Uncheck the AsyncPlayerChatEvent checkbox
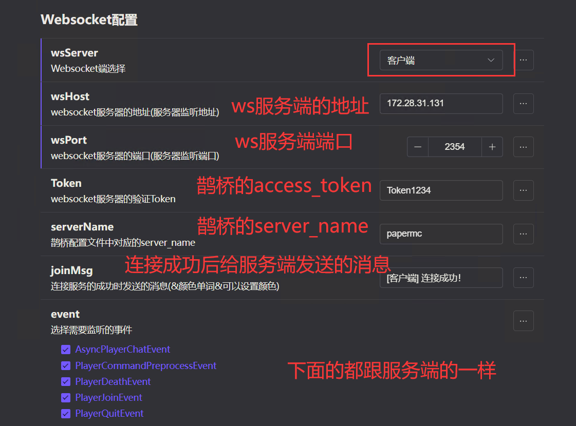576x426 pixels. click(66, 350)
